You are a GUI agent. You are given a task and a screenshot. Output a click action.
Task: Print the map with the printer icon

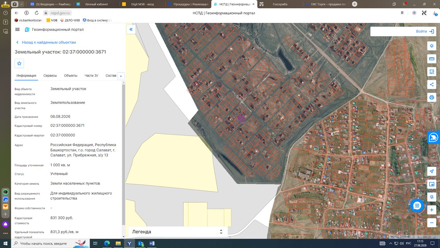pyautogui.click(x=431, y=98)
